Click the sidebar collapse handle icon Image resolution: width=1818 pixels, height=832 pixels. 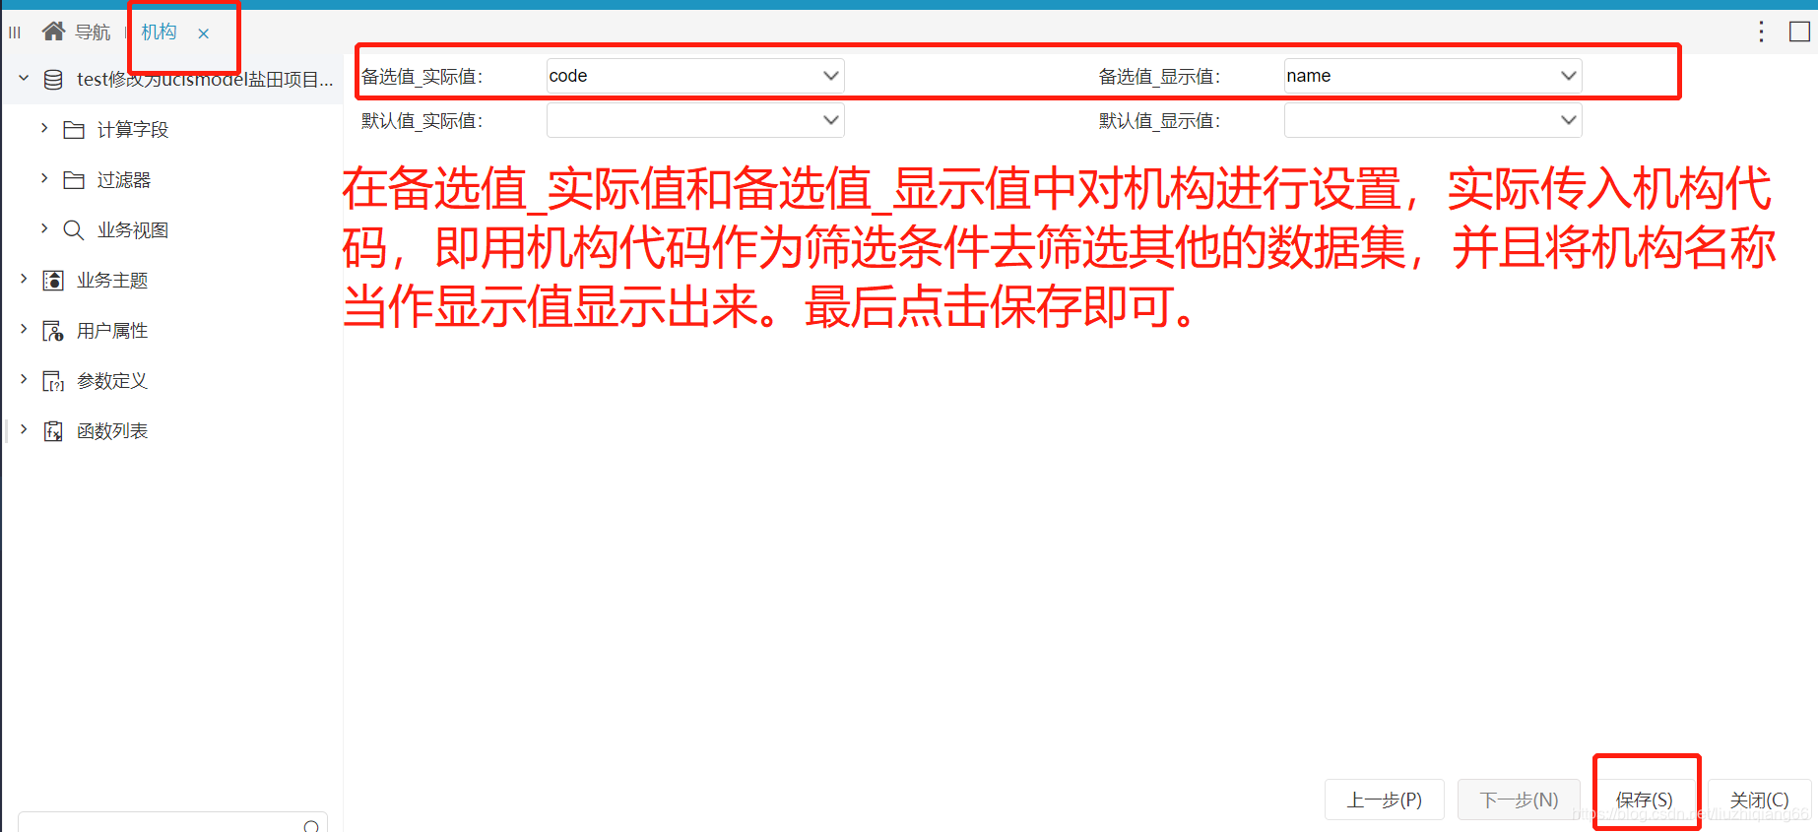coord(15,32)
